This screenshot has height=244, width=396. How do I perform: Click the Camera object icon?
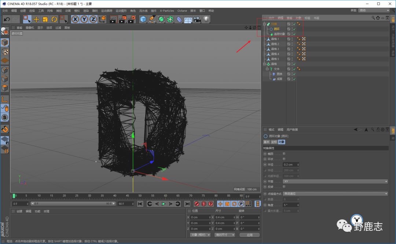tap(197, 19)
